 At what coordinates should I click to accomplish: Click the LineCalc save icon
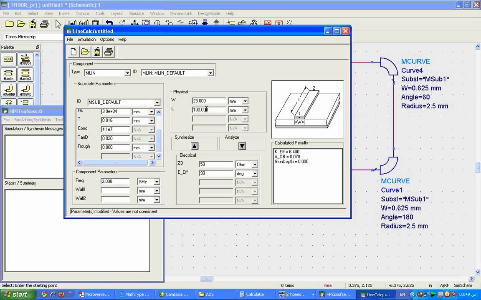97,52
